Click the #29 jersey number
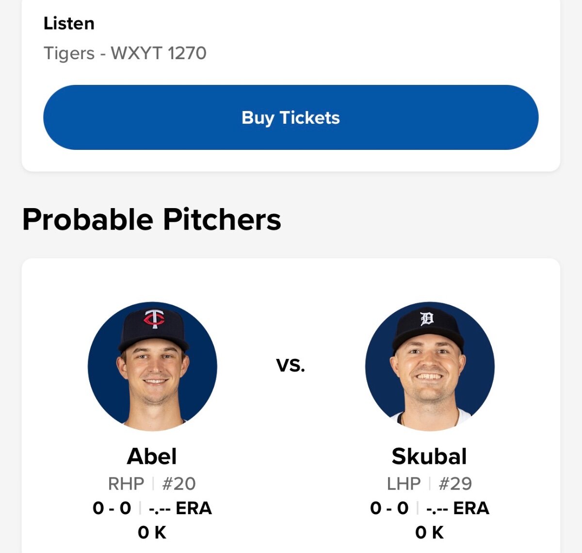Screen dimensions: 582x553 point(455,484)
